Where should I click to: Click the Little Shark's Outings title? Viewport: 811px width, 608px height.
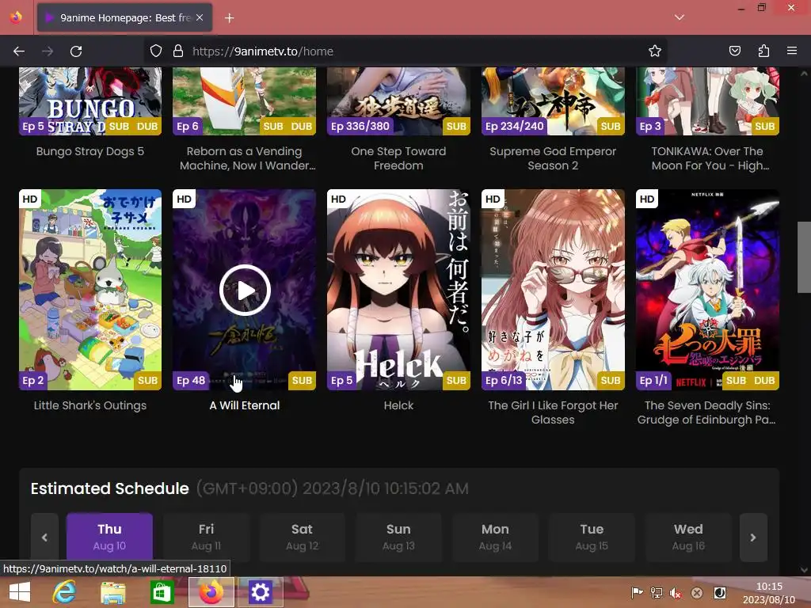coord(90,405)
